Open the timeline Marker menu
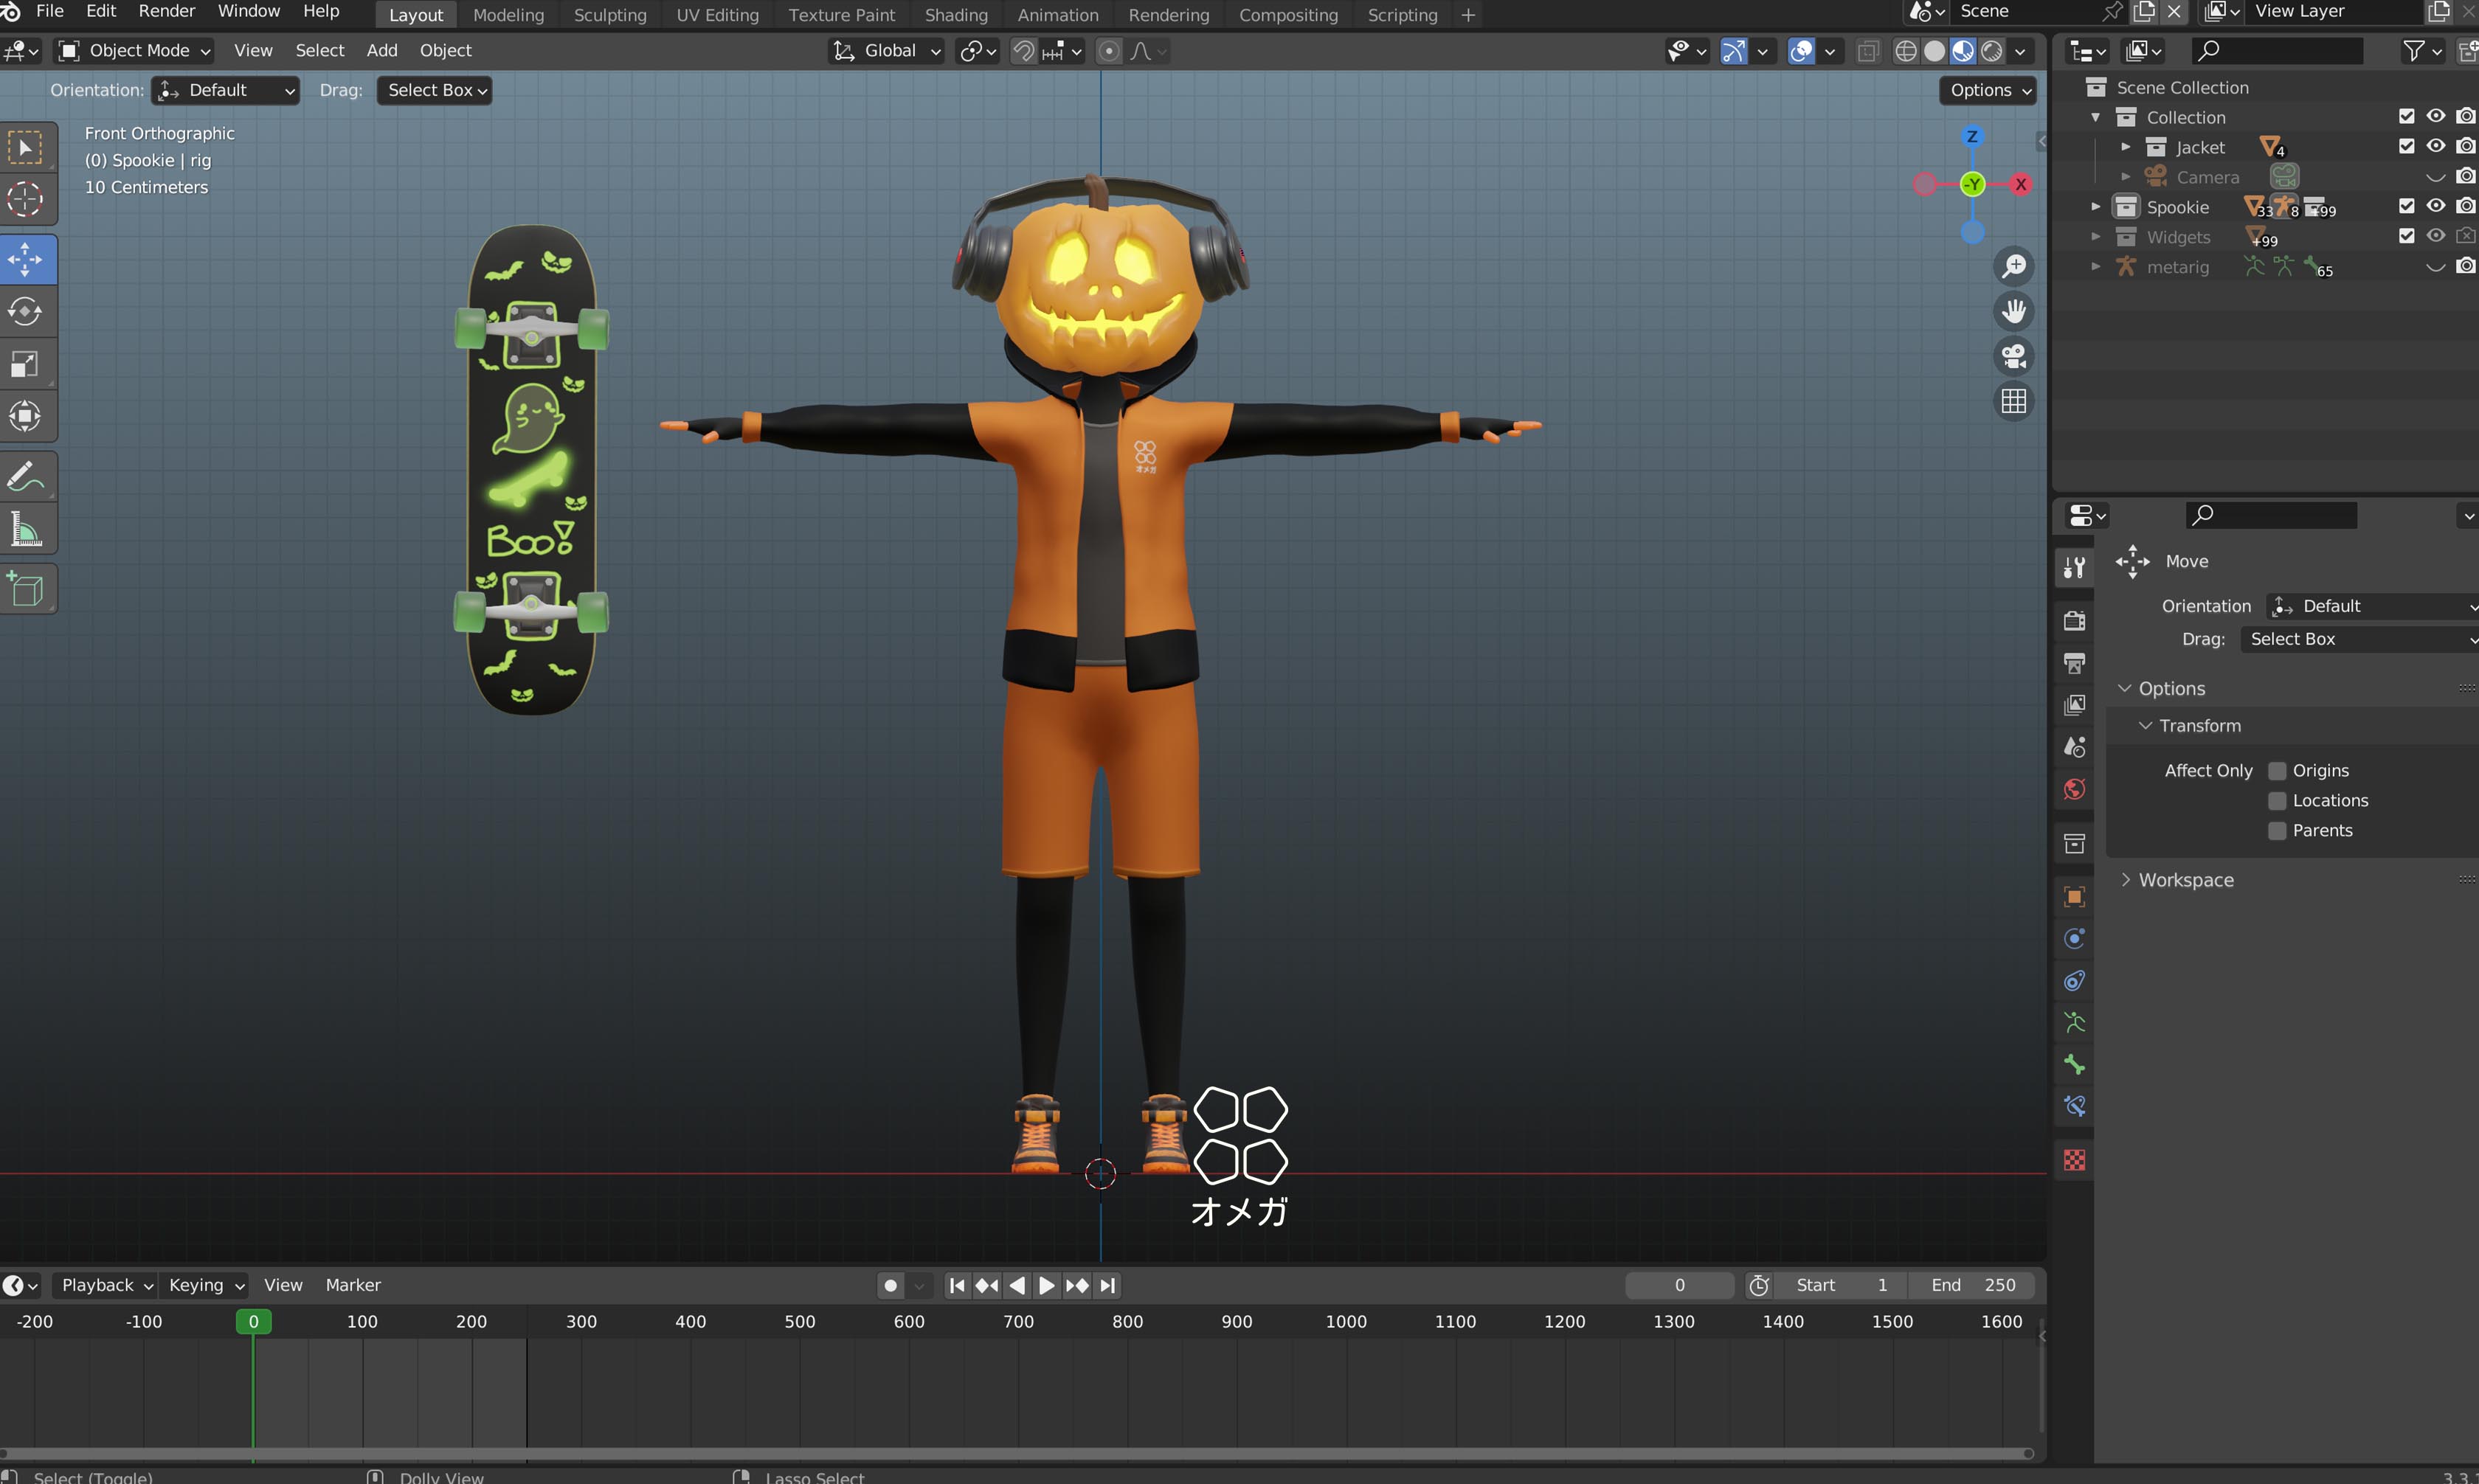This screenshot has width=2479, height=1484. (x=353, y=1285)
